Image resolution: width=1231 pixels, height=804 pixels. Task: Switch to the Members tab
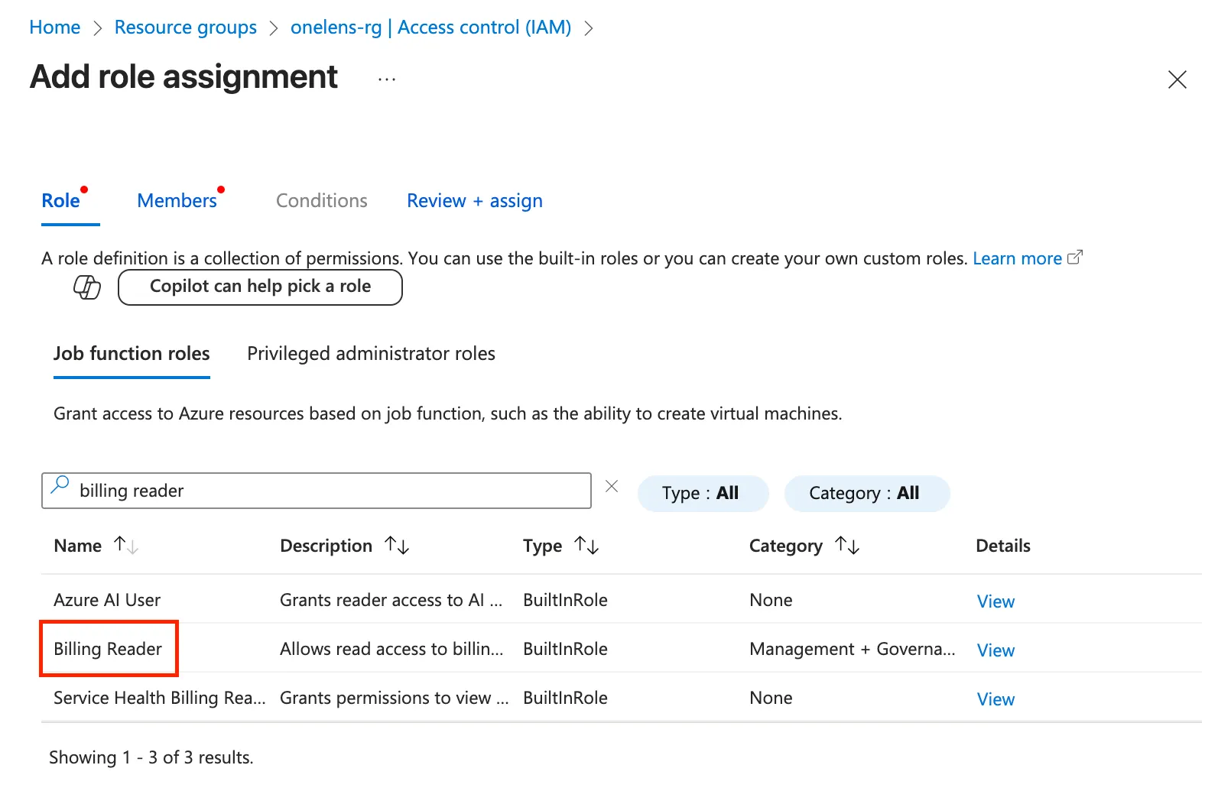point(177,201)
